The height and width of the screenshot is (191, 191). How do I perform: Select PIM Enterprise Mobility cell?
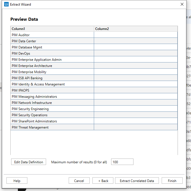tap(52, 72)
